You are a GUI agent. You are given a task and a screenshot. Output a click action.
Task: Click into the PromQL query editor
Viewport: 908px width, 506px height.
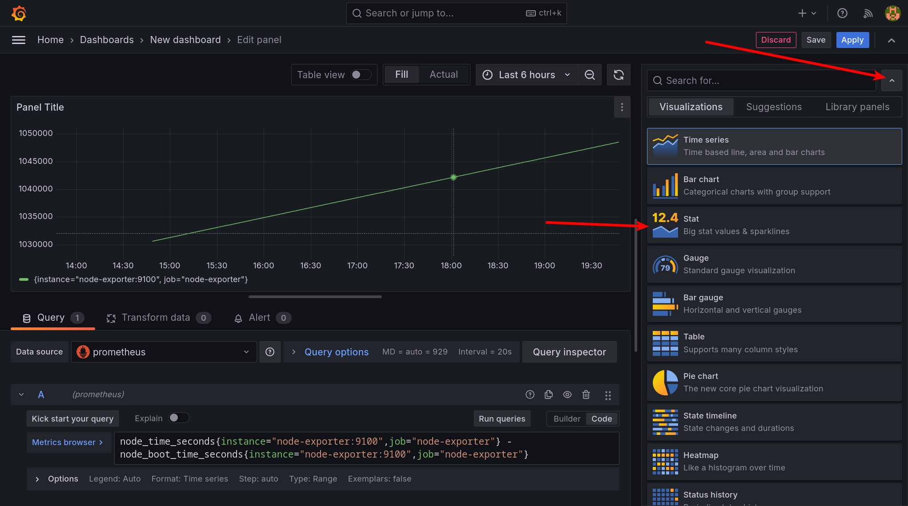(366, 448)
